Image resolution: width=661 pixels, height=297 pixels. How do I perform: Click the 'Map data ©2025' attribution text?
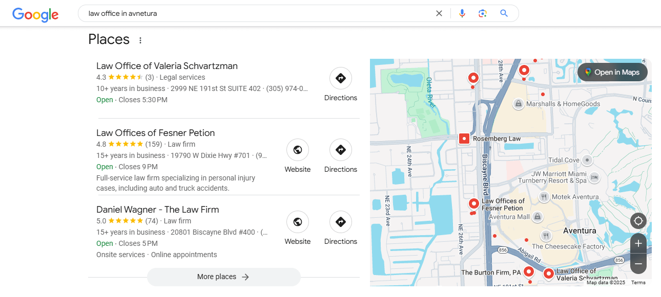click(x=606, y=283)
